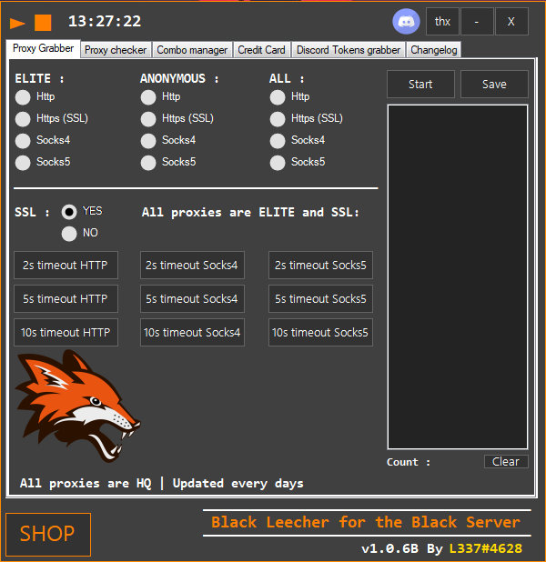The width and height of the screenshot is (546, 562).
Task: Click the Updated every days text
Action: pos(238,484)
